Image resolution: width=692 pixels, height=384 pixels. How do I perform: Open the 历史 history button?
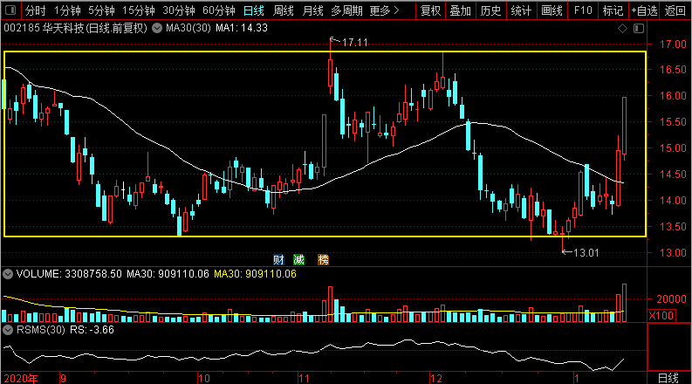pos(490,10)
